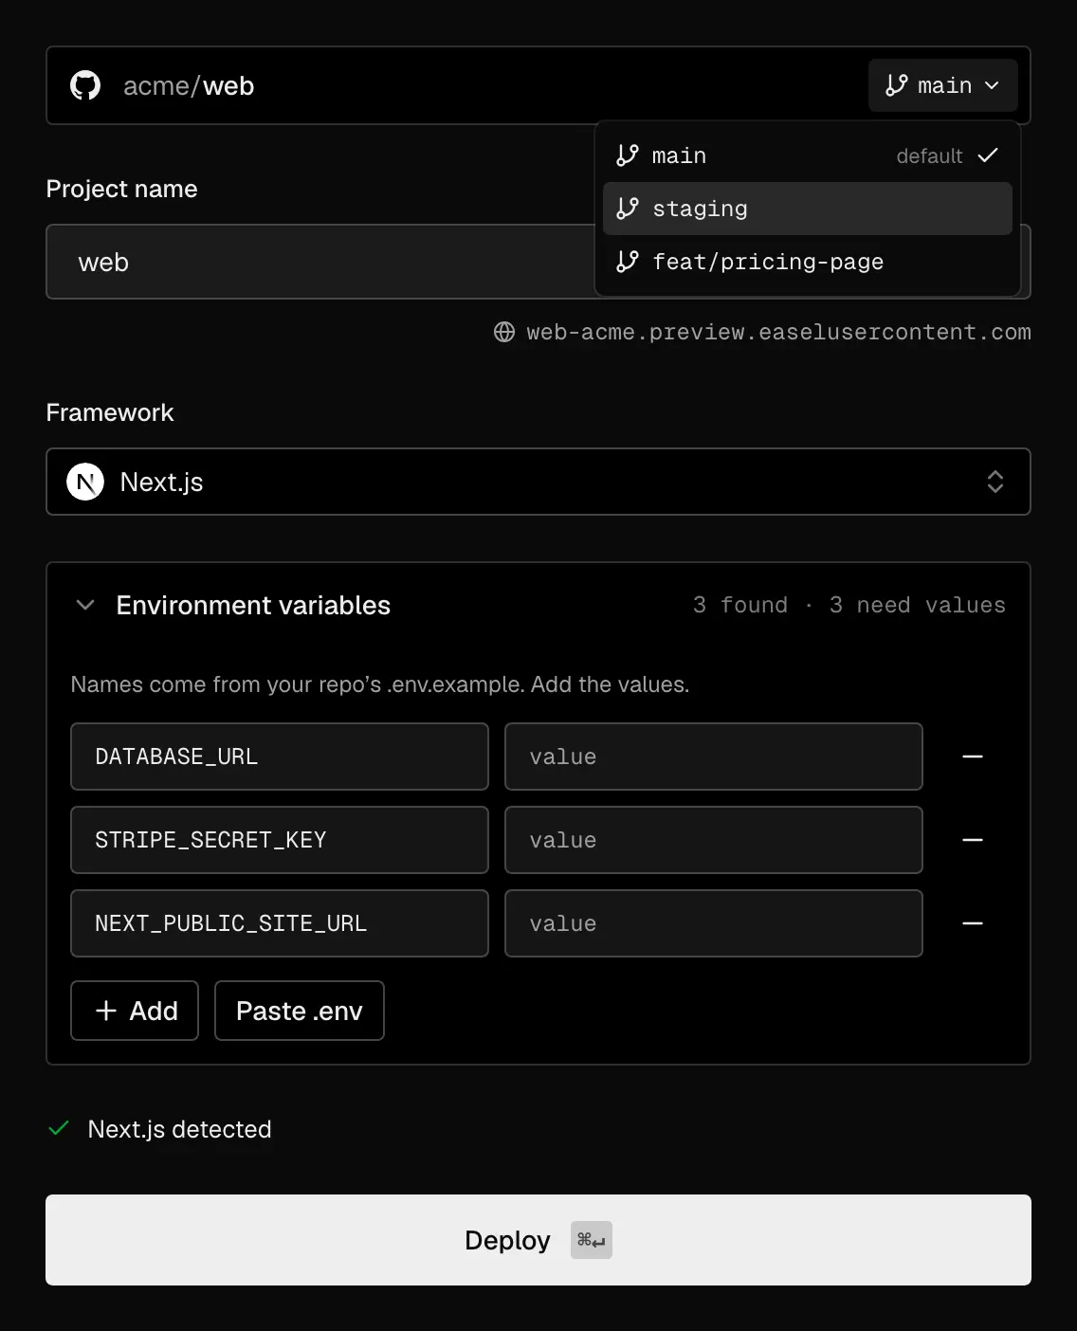1077x1331 pixels.
Task: Click the globe icon beside preview URL
Action: (x=504, y=332)
